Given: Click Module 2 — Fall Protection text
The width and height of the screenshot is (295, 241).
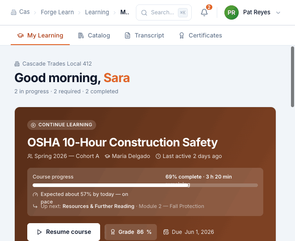Looking at the screenshot, I should (x=171, y=206).
